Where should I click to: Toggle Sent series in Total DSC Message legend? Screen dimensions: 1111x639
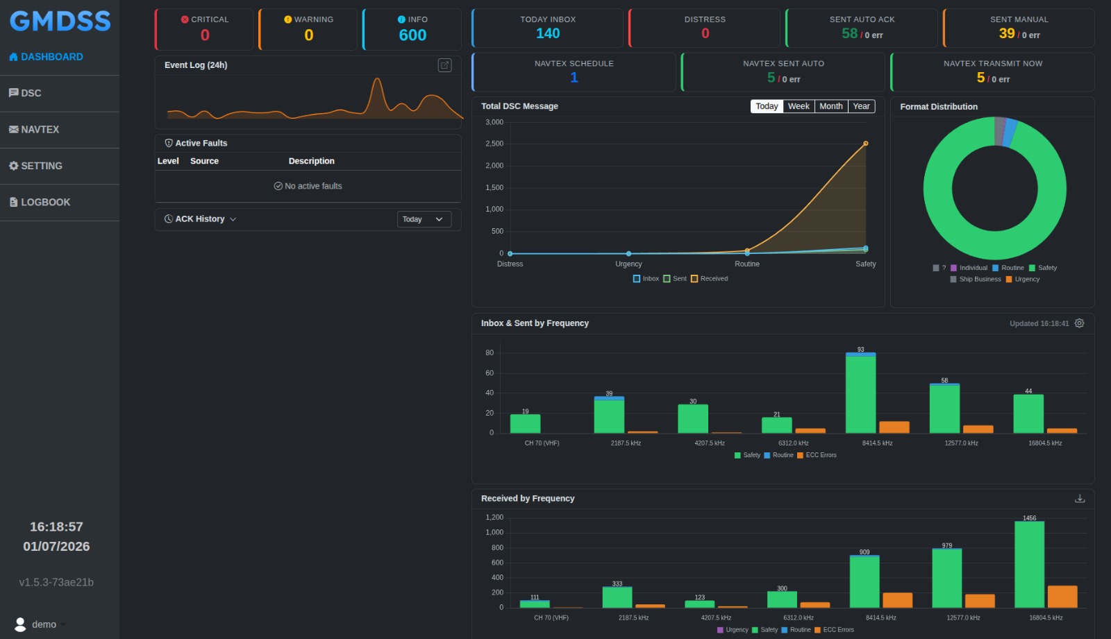675,279
